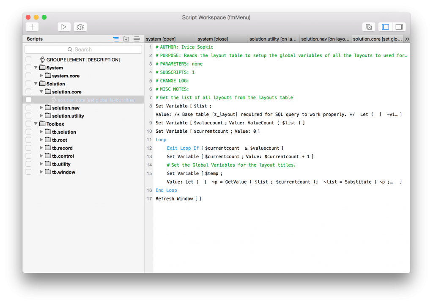Click the script icon beside GROUP.ELEMENT [DESCRIPTION]
Viewport: 433px width, 305px height.
42,59
